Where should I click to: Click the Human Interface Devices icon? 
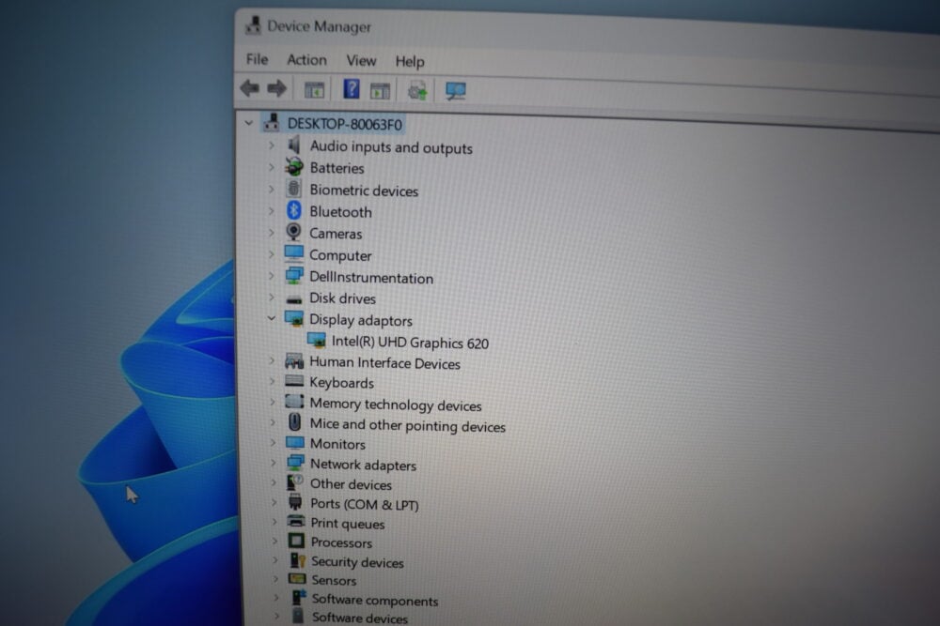pyautogui.click(x=293, y=361)
